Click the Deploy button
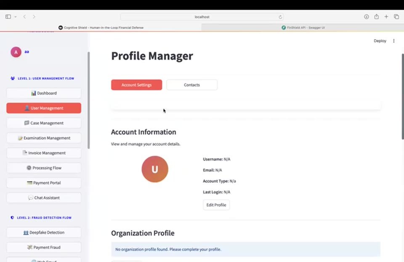Image resolution: width=404 pixels, height=262 pixels. [x=380, y=41]
